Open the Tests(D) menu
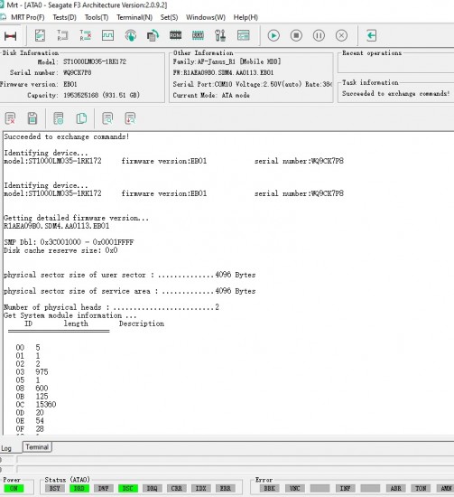 65,17
